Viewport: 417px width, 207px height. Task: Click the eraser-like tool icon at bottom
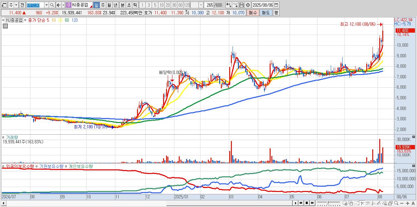(x=385, y=203)
